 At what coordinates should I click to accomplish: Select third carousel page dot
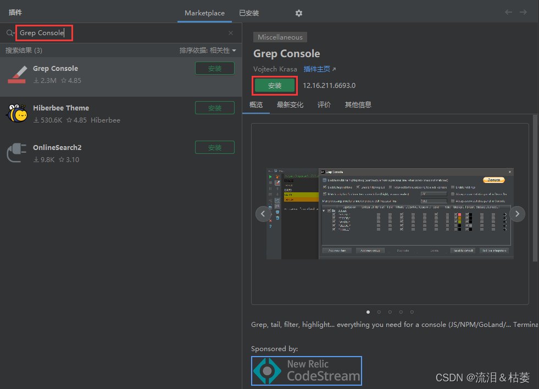390,312
